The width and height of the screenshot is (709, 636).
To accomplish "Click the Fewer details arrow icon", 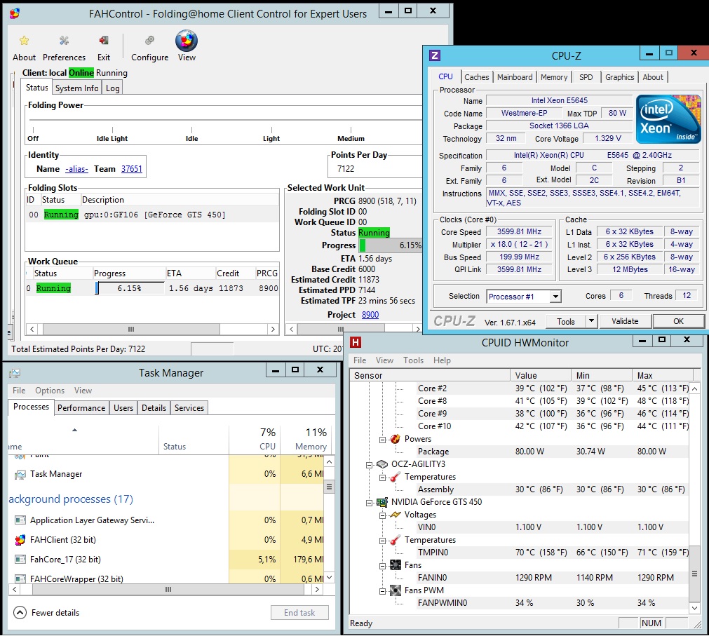I will 20,612.
